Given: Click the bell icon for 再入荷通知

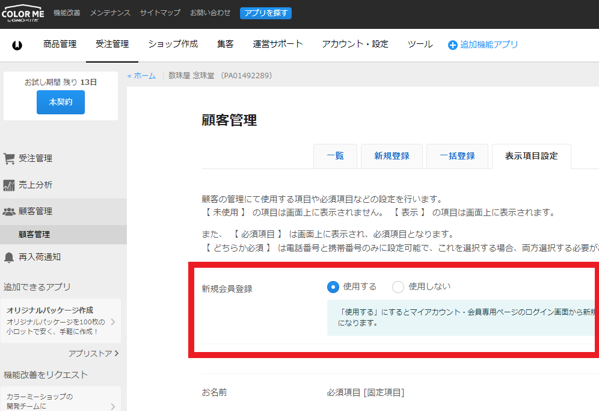Looking at the screenshot, I should pos(9,257).
